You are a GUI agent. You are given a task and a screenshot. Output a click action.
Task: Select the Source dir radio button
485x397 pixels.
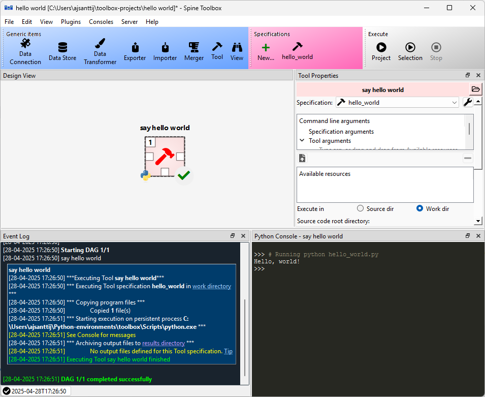click(x=360, y=208)
